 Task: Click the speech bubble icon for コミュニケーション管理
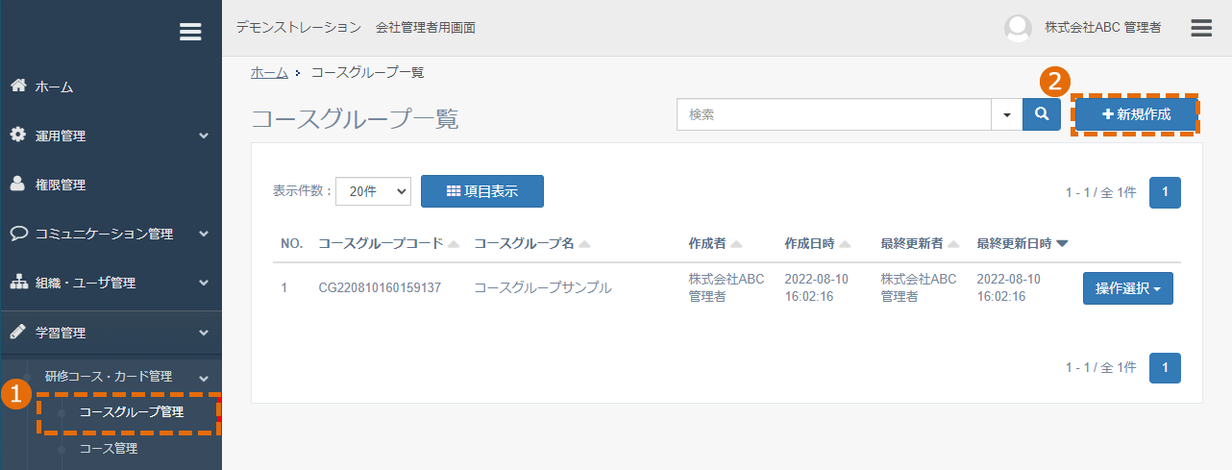18,233
